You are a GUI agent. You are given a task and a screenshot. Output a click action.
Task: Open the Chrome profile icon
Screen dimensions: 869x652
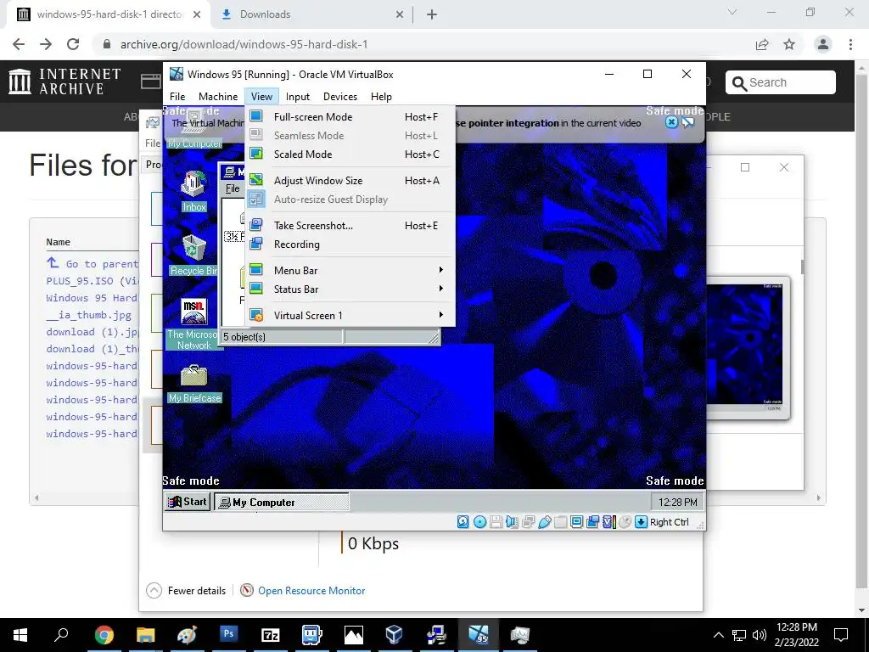click(823, 44)
